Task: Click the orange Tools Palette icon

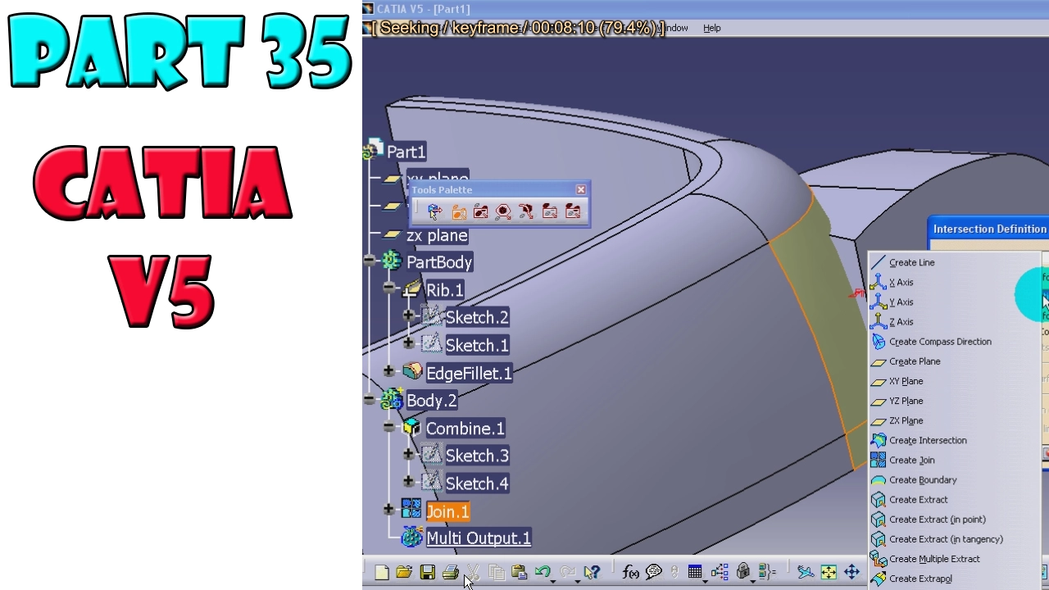Action: point(459,212)
